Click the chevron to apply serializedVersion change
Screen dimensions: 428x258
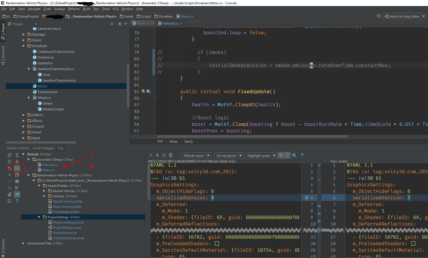coord(307,198)
